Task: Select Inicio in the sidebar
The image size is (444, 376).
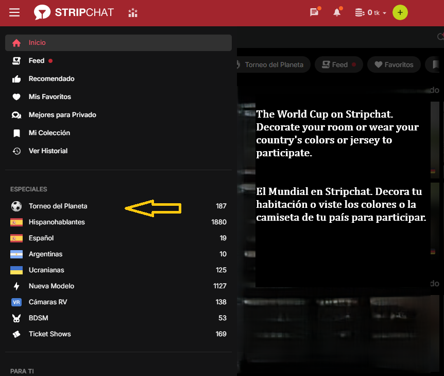Action: [118, 43]
